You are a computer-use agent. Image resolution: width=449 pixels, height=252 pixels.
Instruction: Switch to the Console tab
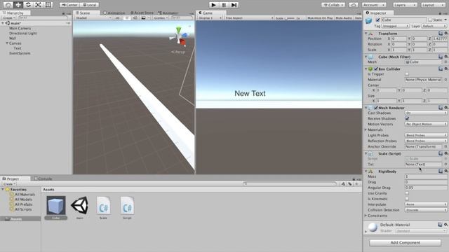tap(43, 179)
